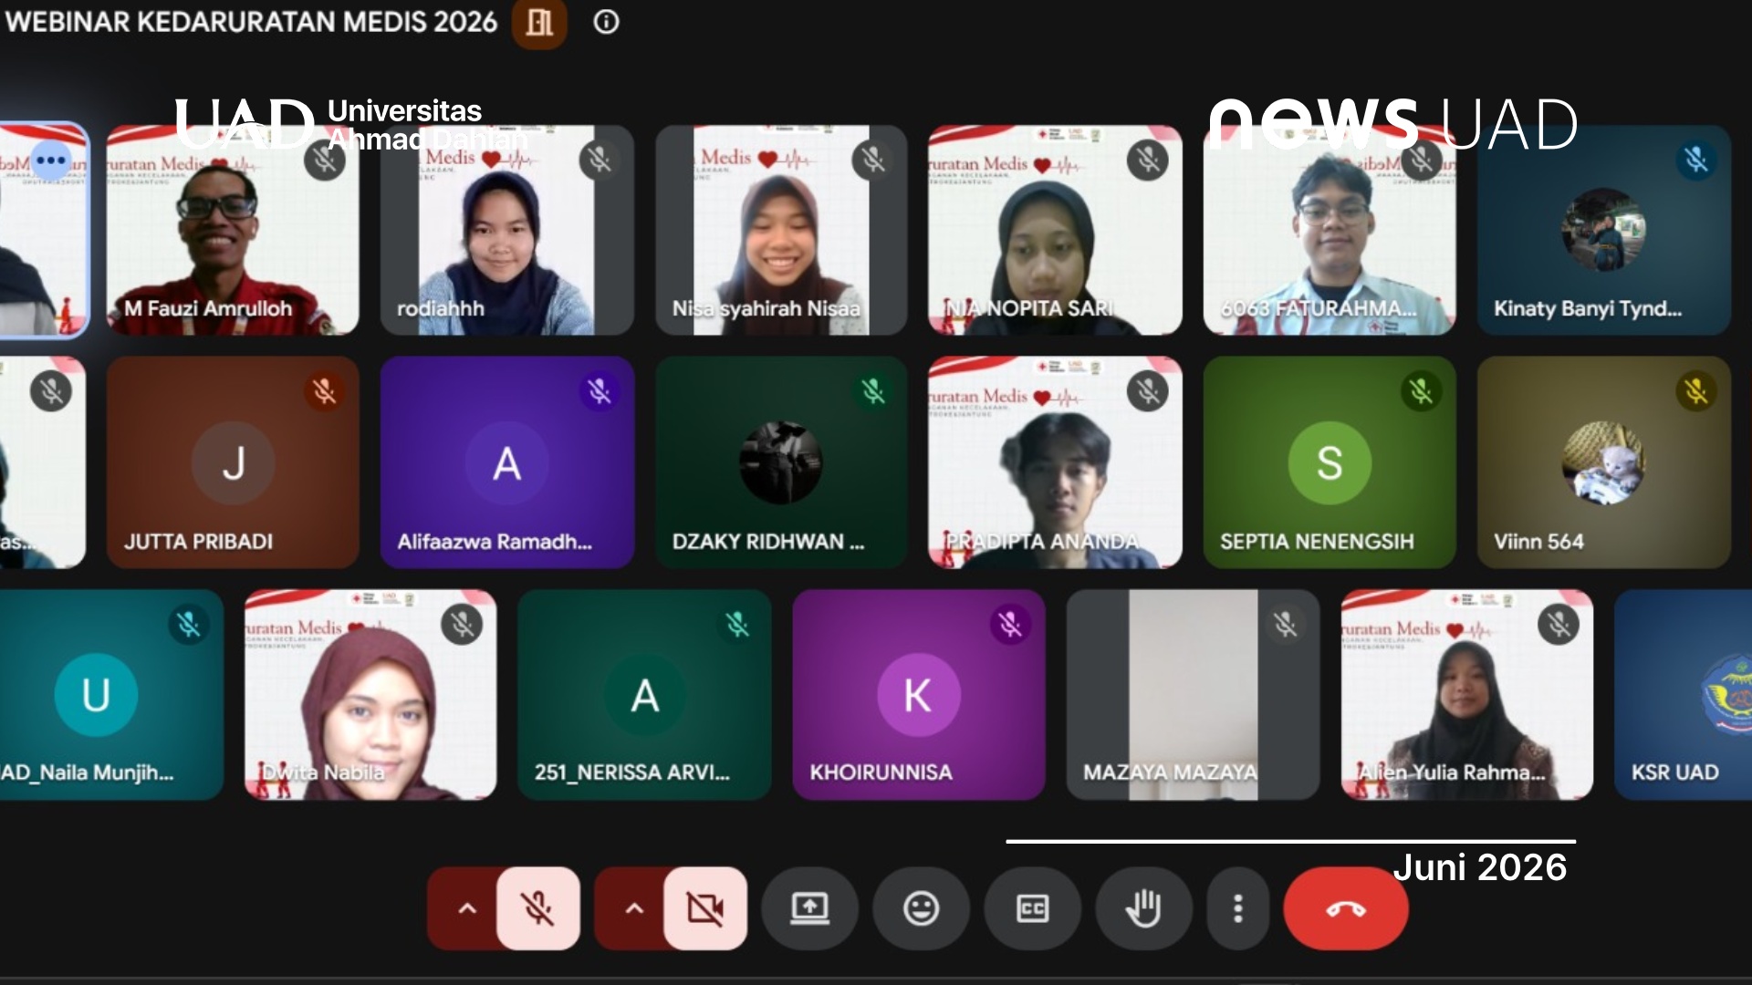Image resolution: width=1752 pixels, height=985 pixels.
Task: Open the emoji reactions button
Action: coord(921,908)
